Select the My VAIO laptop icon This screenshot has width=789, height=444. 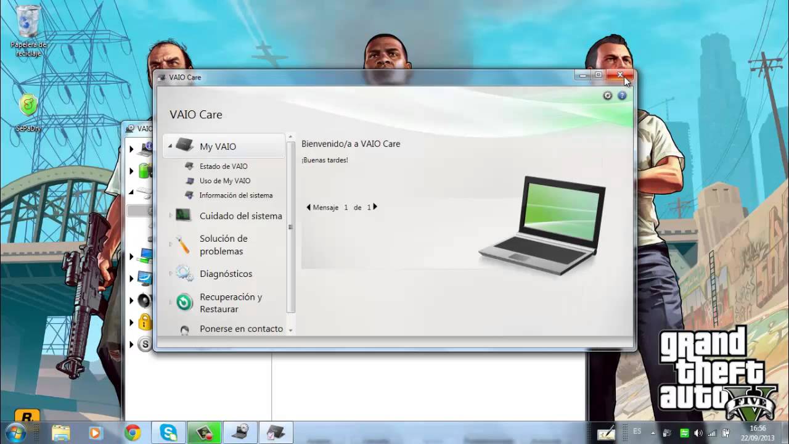click(185, 146)
